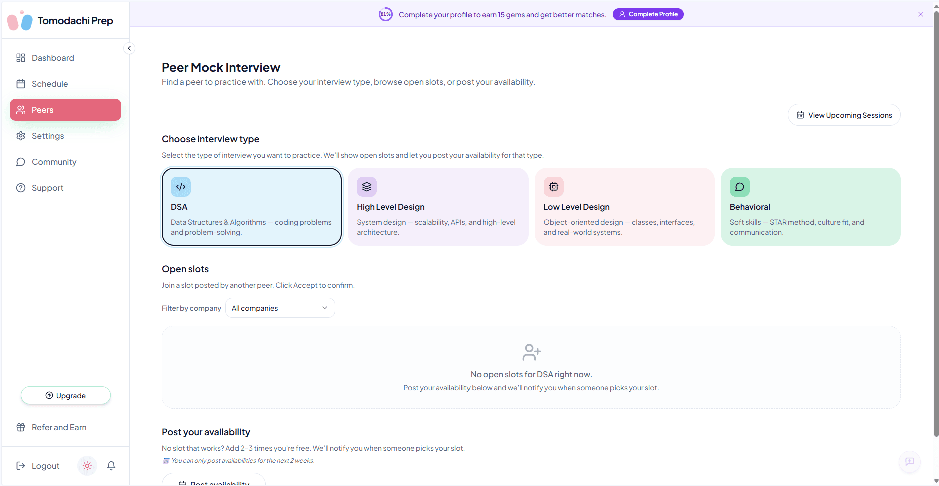Open View Upcoming Sessions button
The image size is (939, 486).
coord(844,115)
